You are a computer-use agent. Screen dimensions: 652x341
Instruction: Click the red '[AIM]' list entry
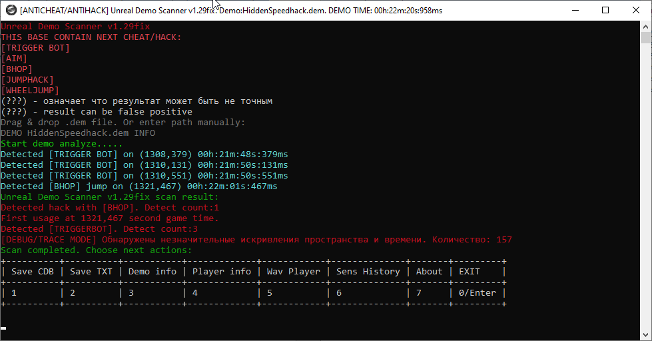coord(14,59)
